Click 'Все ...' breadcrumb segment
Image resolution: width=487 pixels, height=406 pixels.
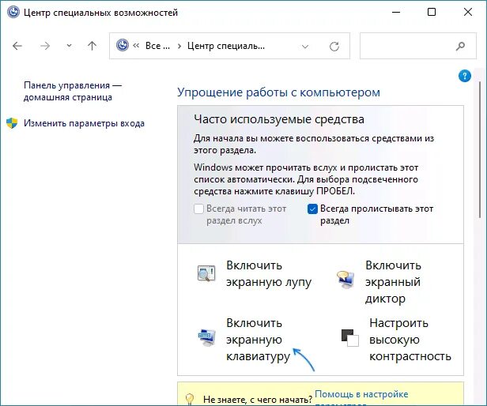pyautogui.click(x=157, y=46)
